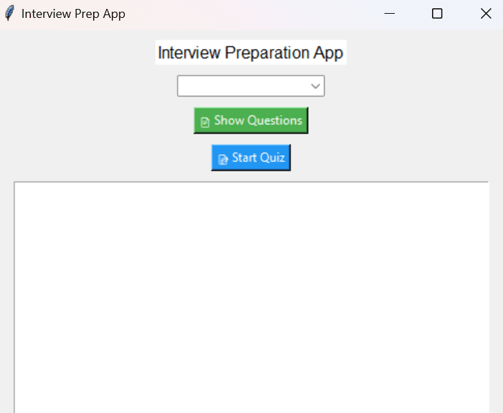This screenshot has height=413, width=503.
Task: Click the 'Interview Prep App' title bar text
Action: [73, 14]
